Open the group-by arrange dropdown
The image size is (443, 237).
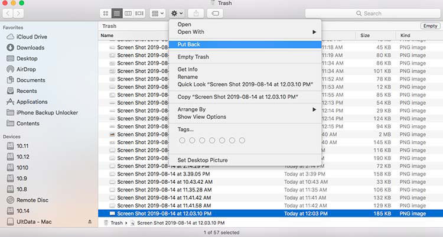tap(158, 13)
